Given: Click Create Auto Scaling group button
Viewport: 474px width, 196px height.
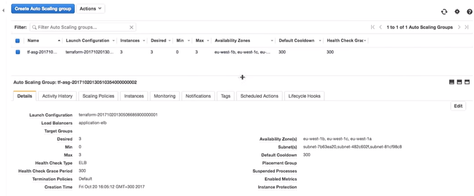Looking at the screenshot, I should (43, 9).
